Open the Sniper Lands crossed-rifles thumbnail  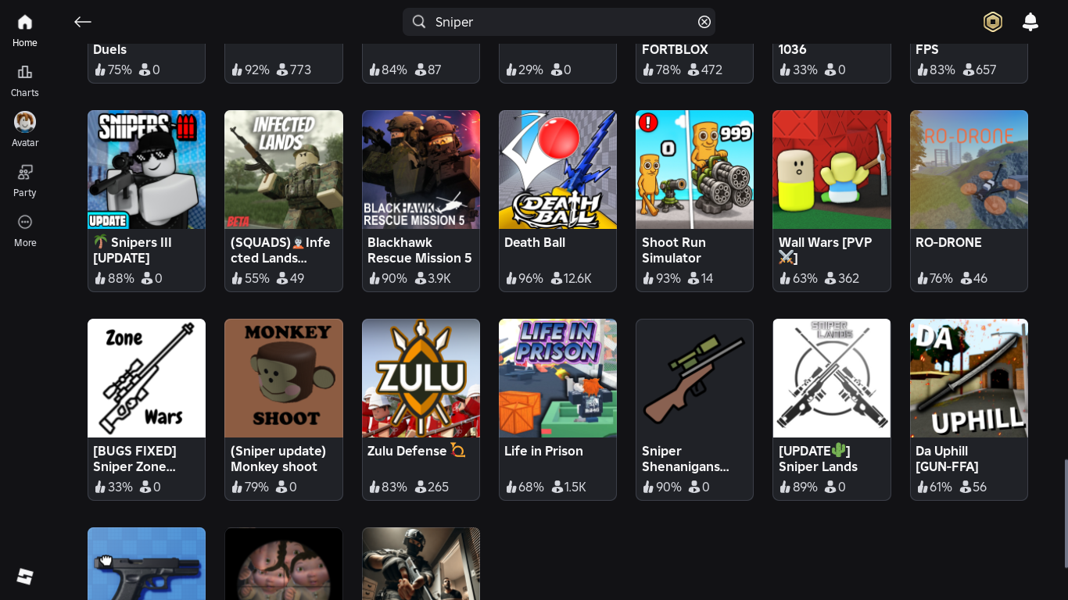[x=832, y=378]
